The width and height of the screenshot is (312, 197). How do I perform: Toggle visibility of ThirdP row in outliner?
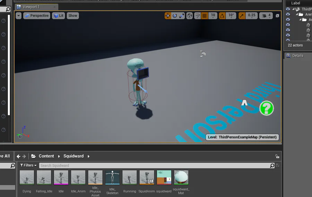pos(288,9)
